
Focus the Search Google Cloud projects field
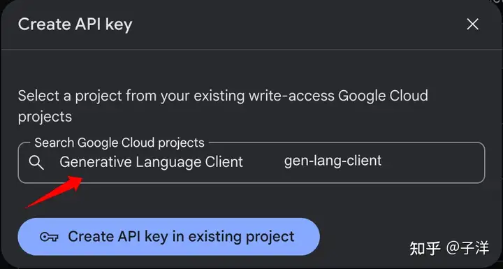pyautogui.click(x=251, y=162)
